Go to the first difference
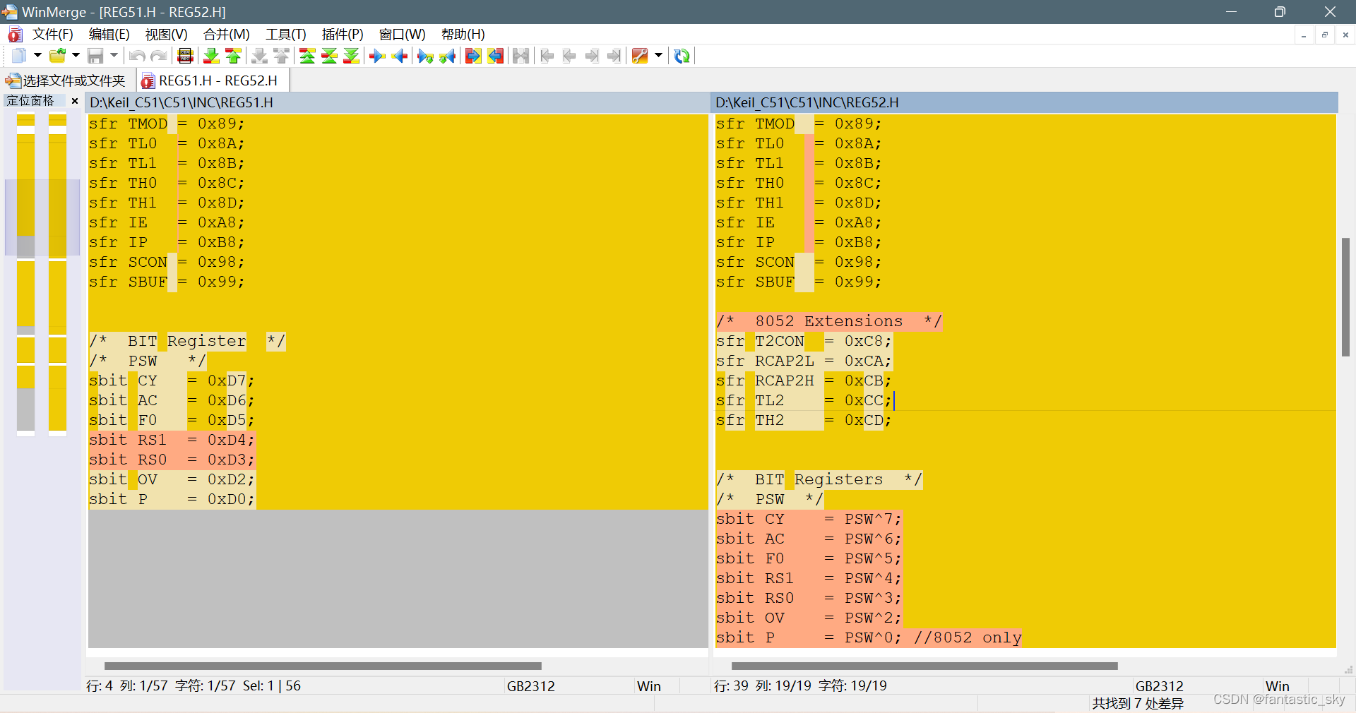 307,56
